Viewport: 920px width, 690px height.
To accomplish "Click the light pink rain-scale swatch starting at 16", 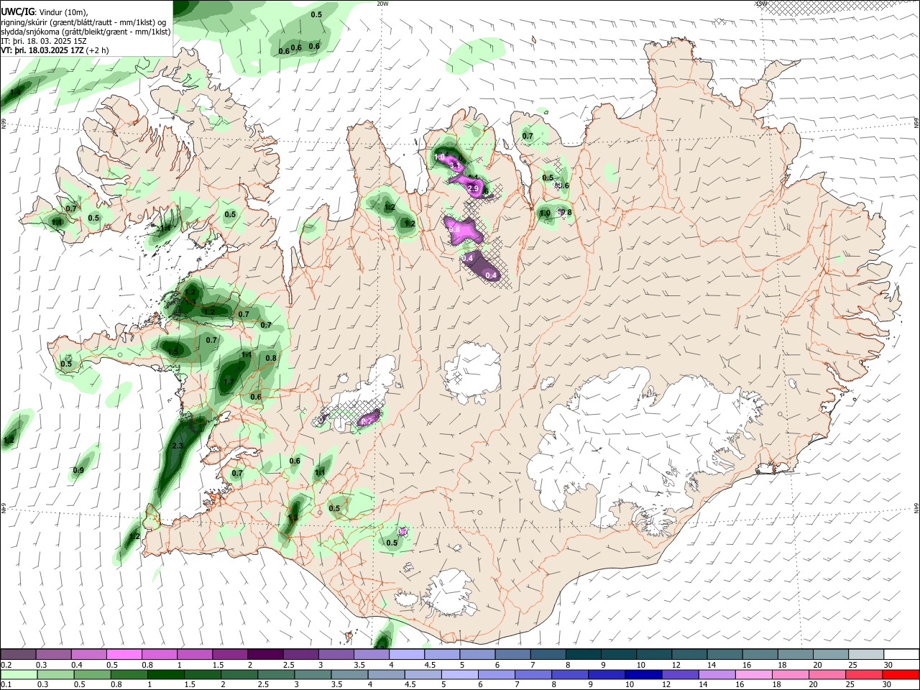I will click(753, 674).
